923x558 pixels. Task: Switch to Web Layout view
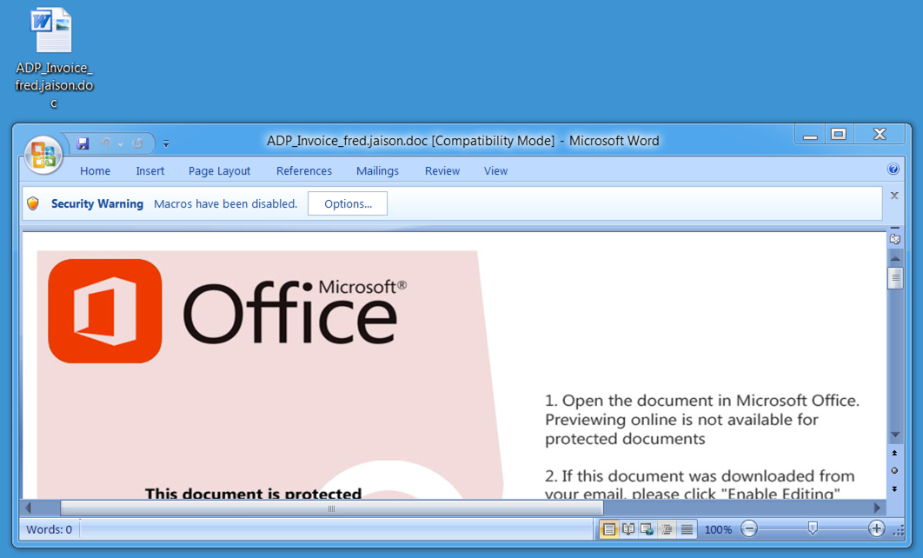pos(647,529)
